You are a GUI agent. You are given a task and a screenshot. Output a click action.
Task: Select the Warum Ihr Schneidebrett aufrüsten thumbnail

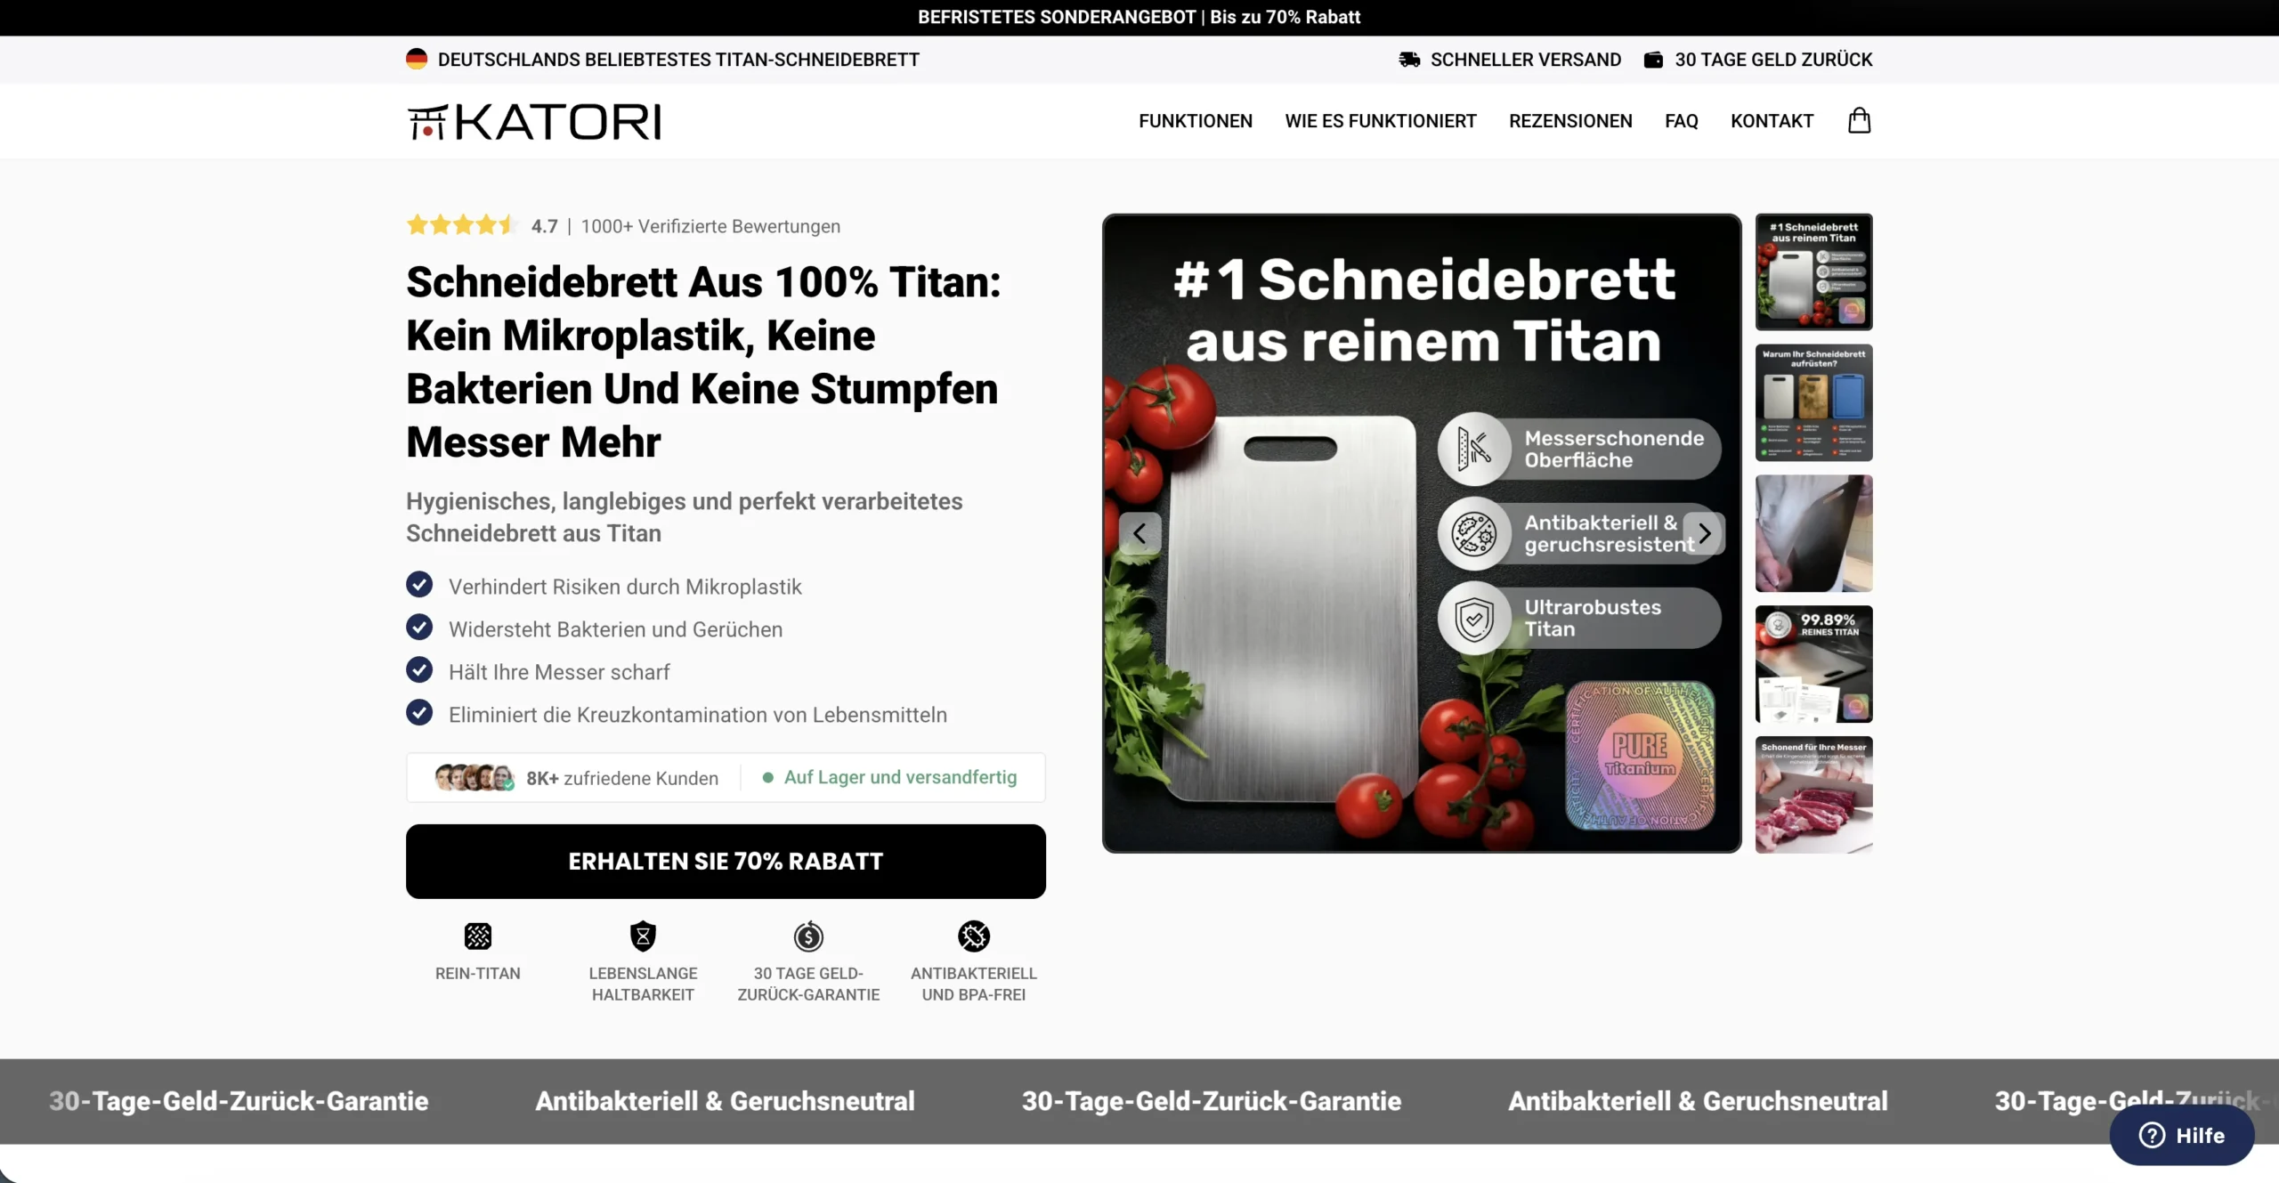click(x=1813, y=402)
